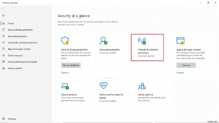Open Device performance & health heart icon

coord(103,86)
